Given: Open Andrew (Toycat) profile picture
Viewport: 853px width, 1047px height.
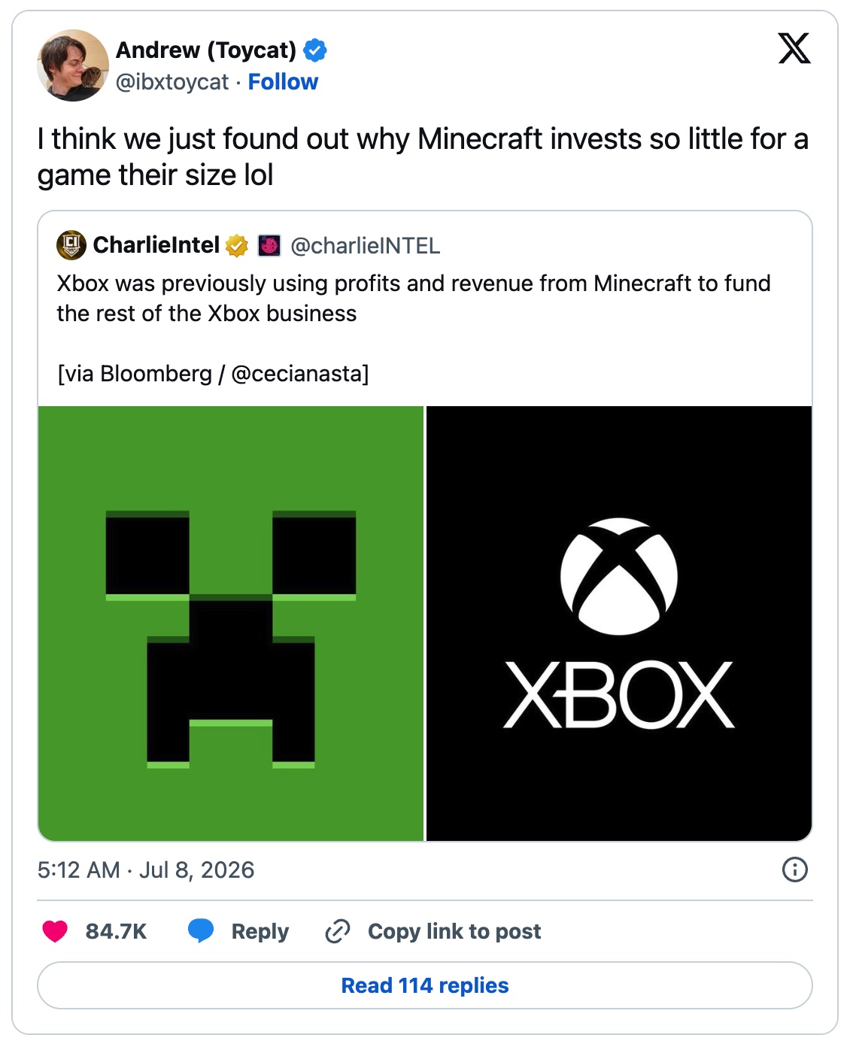Looking at the screenshot, I should 73,65.
